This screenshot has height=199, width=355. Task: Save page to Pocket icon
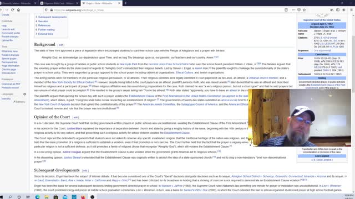click(x=299, y=10)
